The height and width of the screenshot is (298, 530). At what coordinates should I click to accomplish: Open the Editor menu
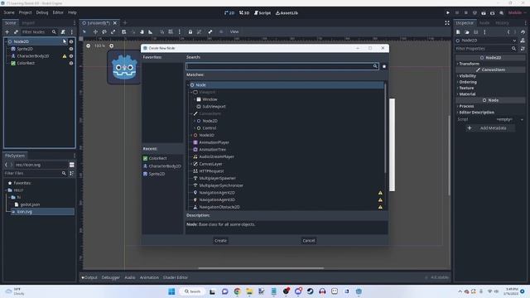tap(58, 12)
